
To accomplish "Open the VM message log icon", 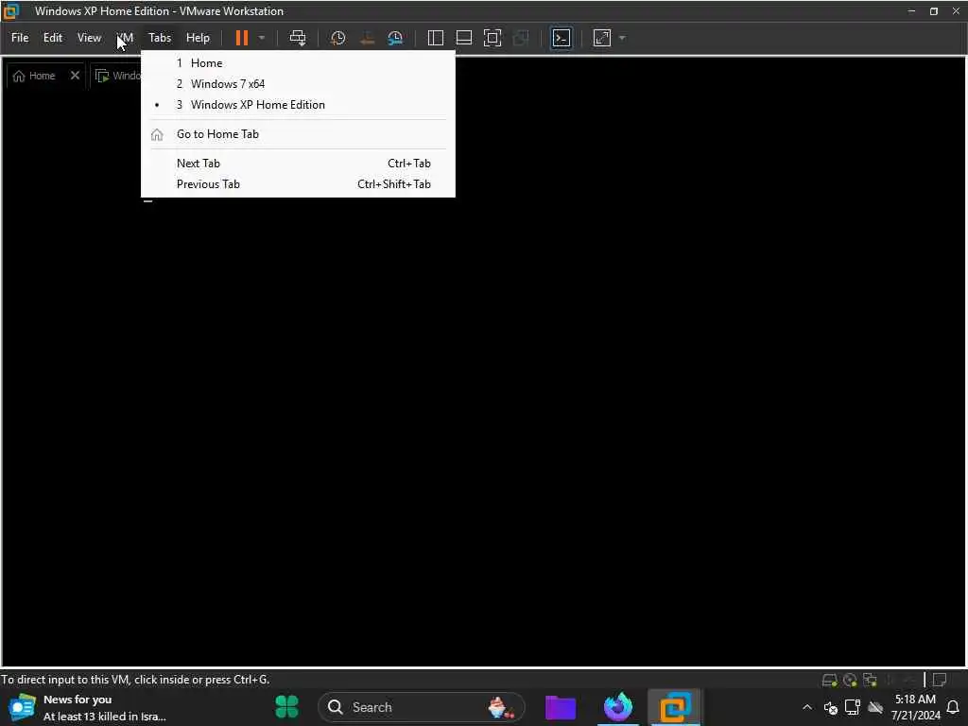I will pos(940,681).
